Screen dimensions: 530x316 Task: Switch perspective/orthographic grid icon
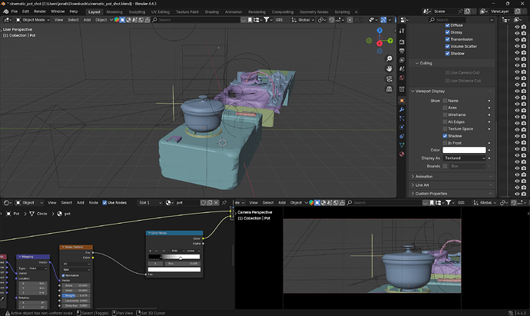coord(389,88)
